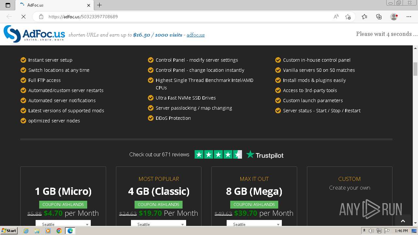
Task: Click the 1:46 PM taskbar clock
Action: (401, 231)
